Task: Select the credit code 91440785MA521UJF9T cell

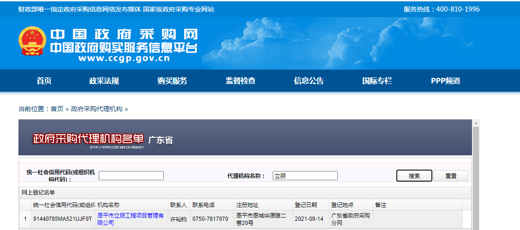Action: [x=64, y=219]
